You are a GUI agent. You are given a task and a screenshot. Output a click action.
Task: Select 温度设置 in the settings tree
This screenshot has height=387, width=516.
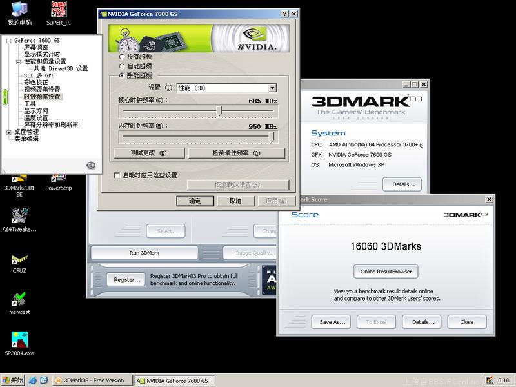(x=36, y=118)
